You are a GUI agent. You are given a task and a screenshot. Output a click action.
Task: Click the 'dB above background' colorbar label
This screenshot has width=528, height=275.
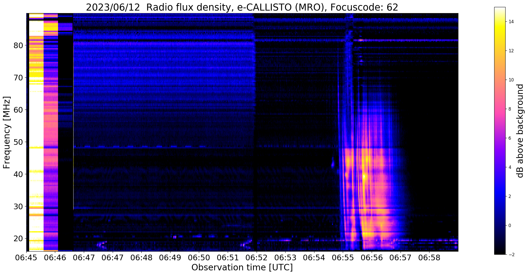520,131
